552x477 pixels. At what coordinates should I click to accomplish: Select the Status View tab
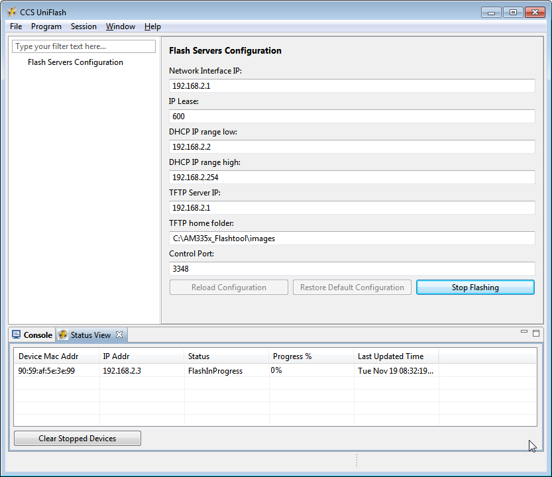[x=89, y=335]
